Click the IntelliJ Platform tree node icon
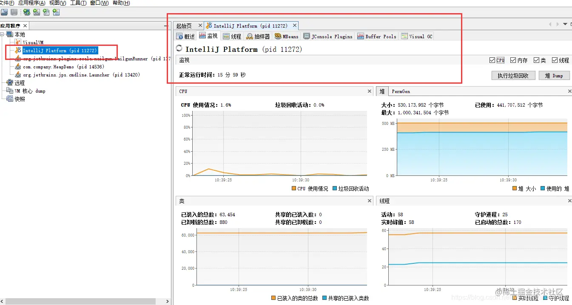Viewport: 572px width, 305px height. (18, 51)
